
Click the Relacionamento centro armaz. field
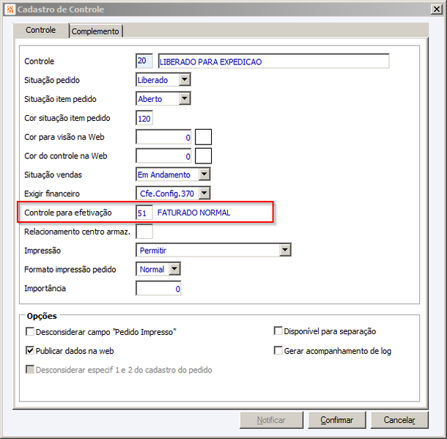pos(144,232)
